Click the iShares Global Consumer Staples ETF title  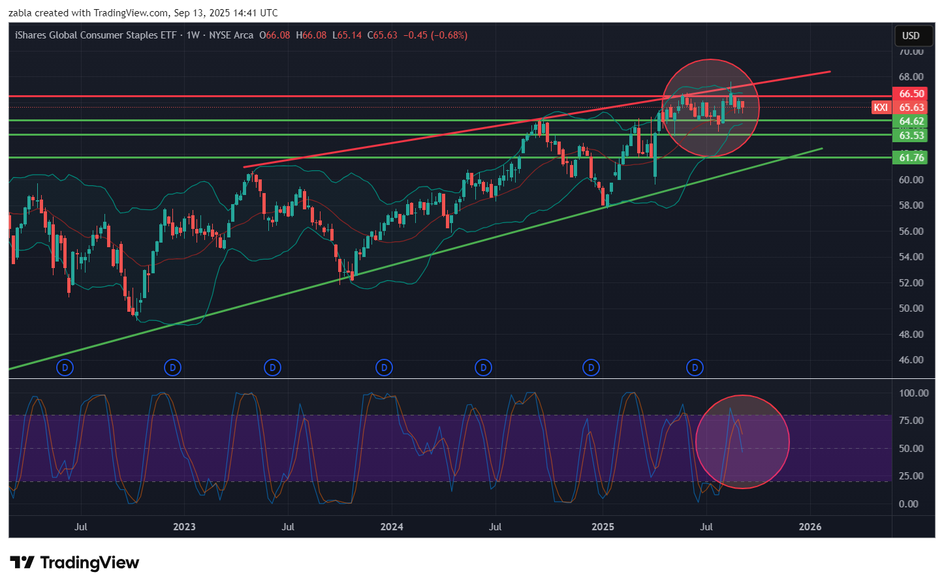click(95, 35)
